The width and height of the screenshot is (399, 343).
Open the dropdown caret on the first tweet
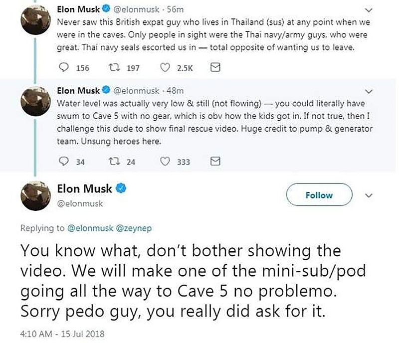coord(369,9)
